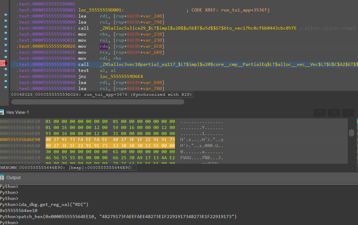Click var_698 operand in lea rdi line
The width and height of the screenshot is (358, 225).
click(153, 82)
